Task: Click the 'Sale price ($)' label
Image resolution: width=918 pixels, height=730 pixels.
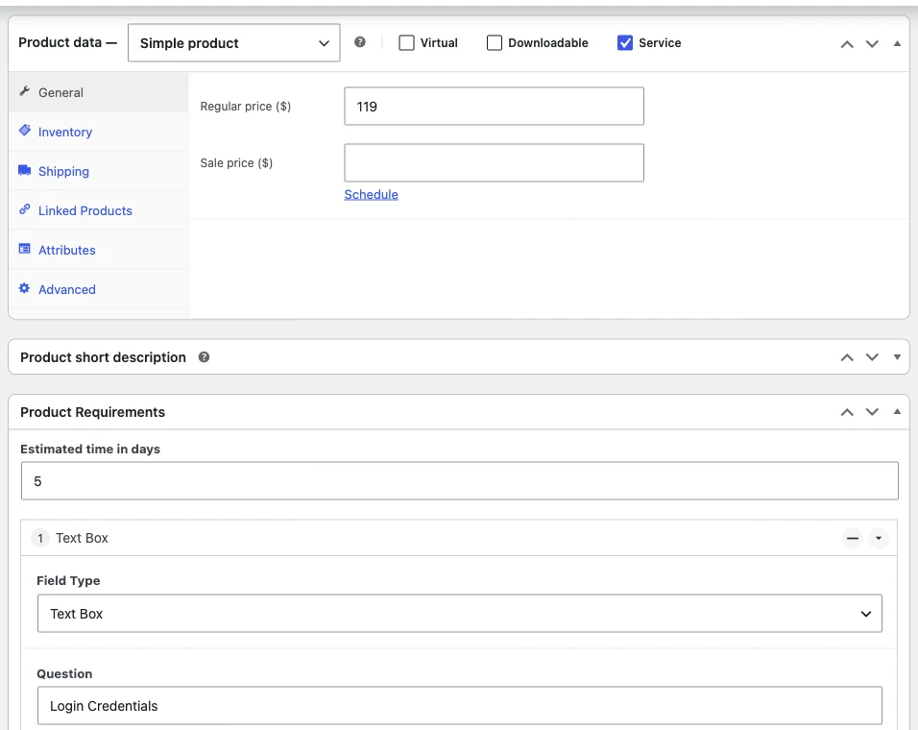Action: (236, 162)
